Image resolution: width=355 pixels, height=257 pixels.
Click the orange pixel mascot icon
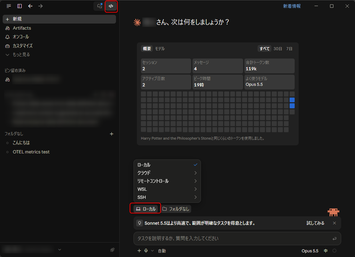333,212
